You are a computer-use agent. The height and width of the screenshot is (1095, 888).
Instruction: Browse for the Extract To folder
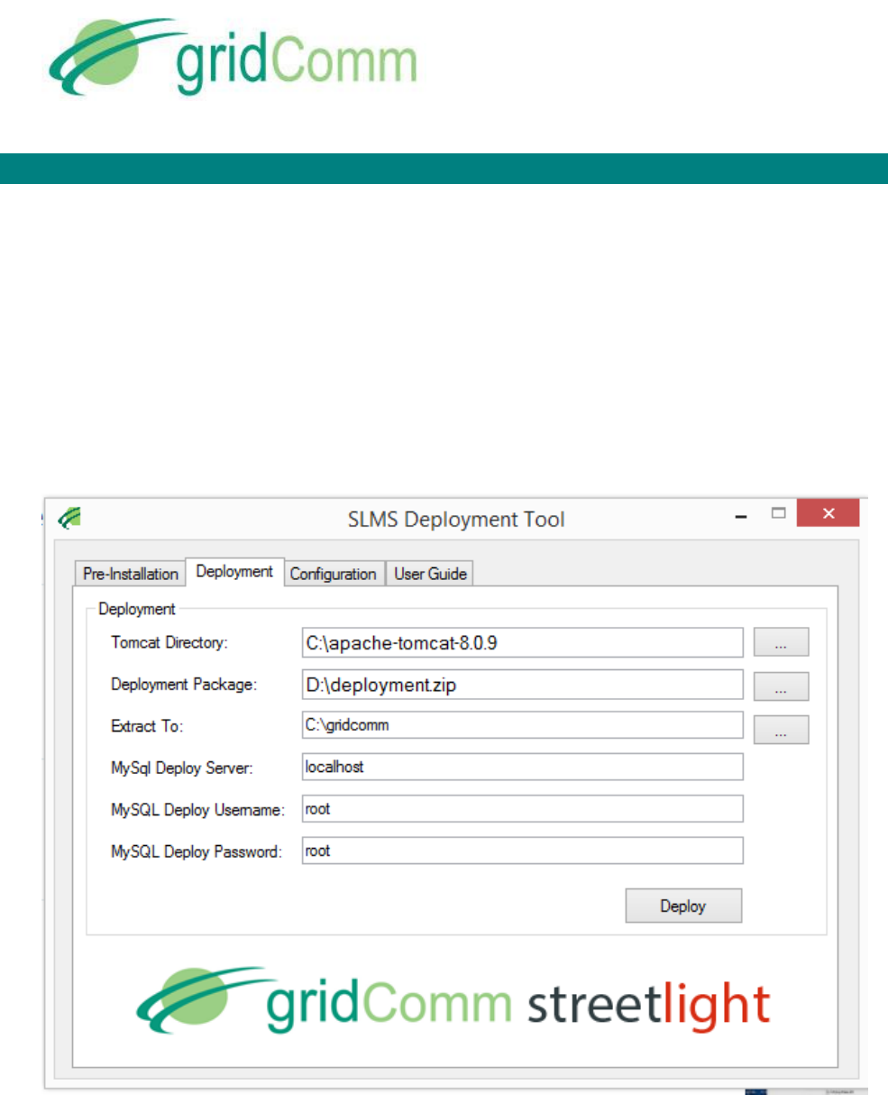point(782,730)
